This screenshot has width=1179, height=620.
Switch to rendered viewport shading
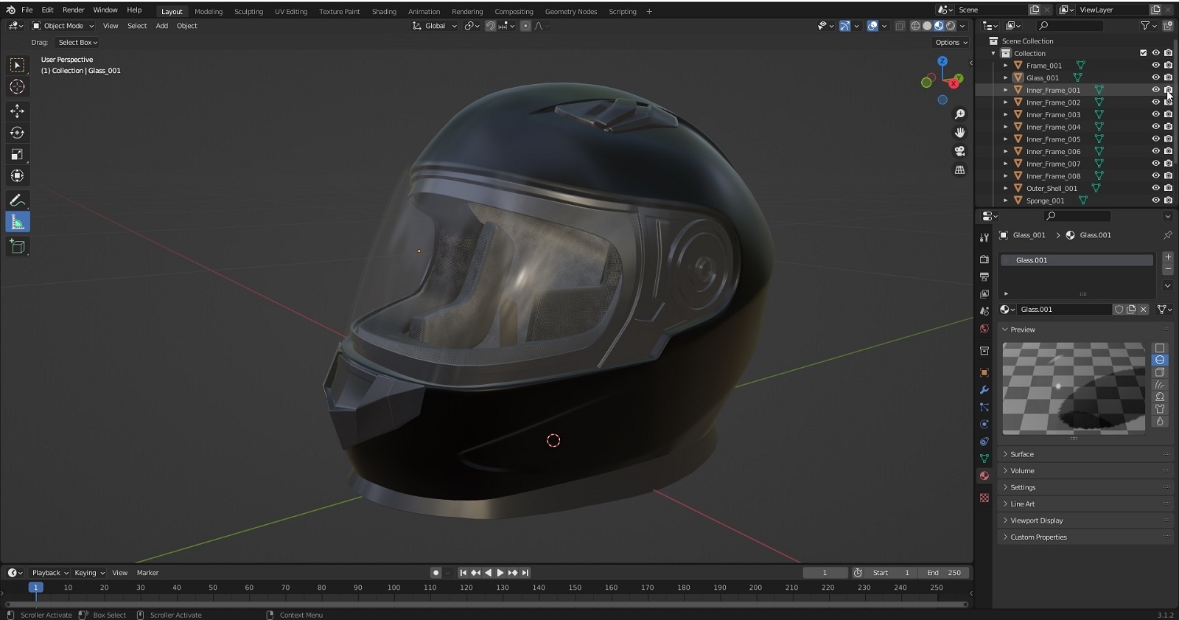[951, 26]
